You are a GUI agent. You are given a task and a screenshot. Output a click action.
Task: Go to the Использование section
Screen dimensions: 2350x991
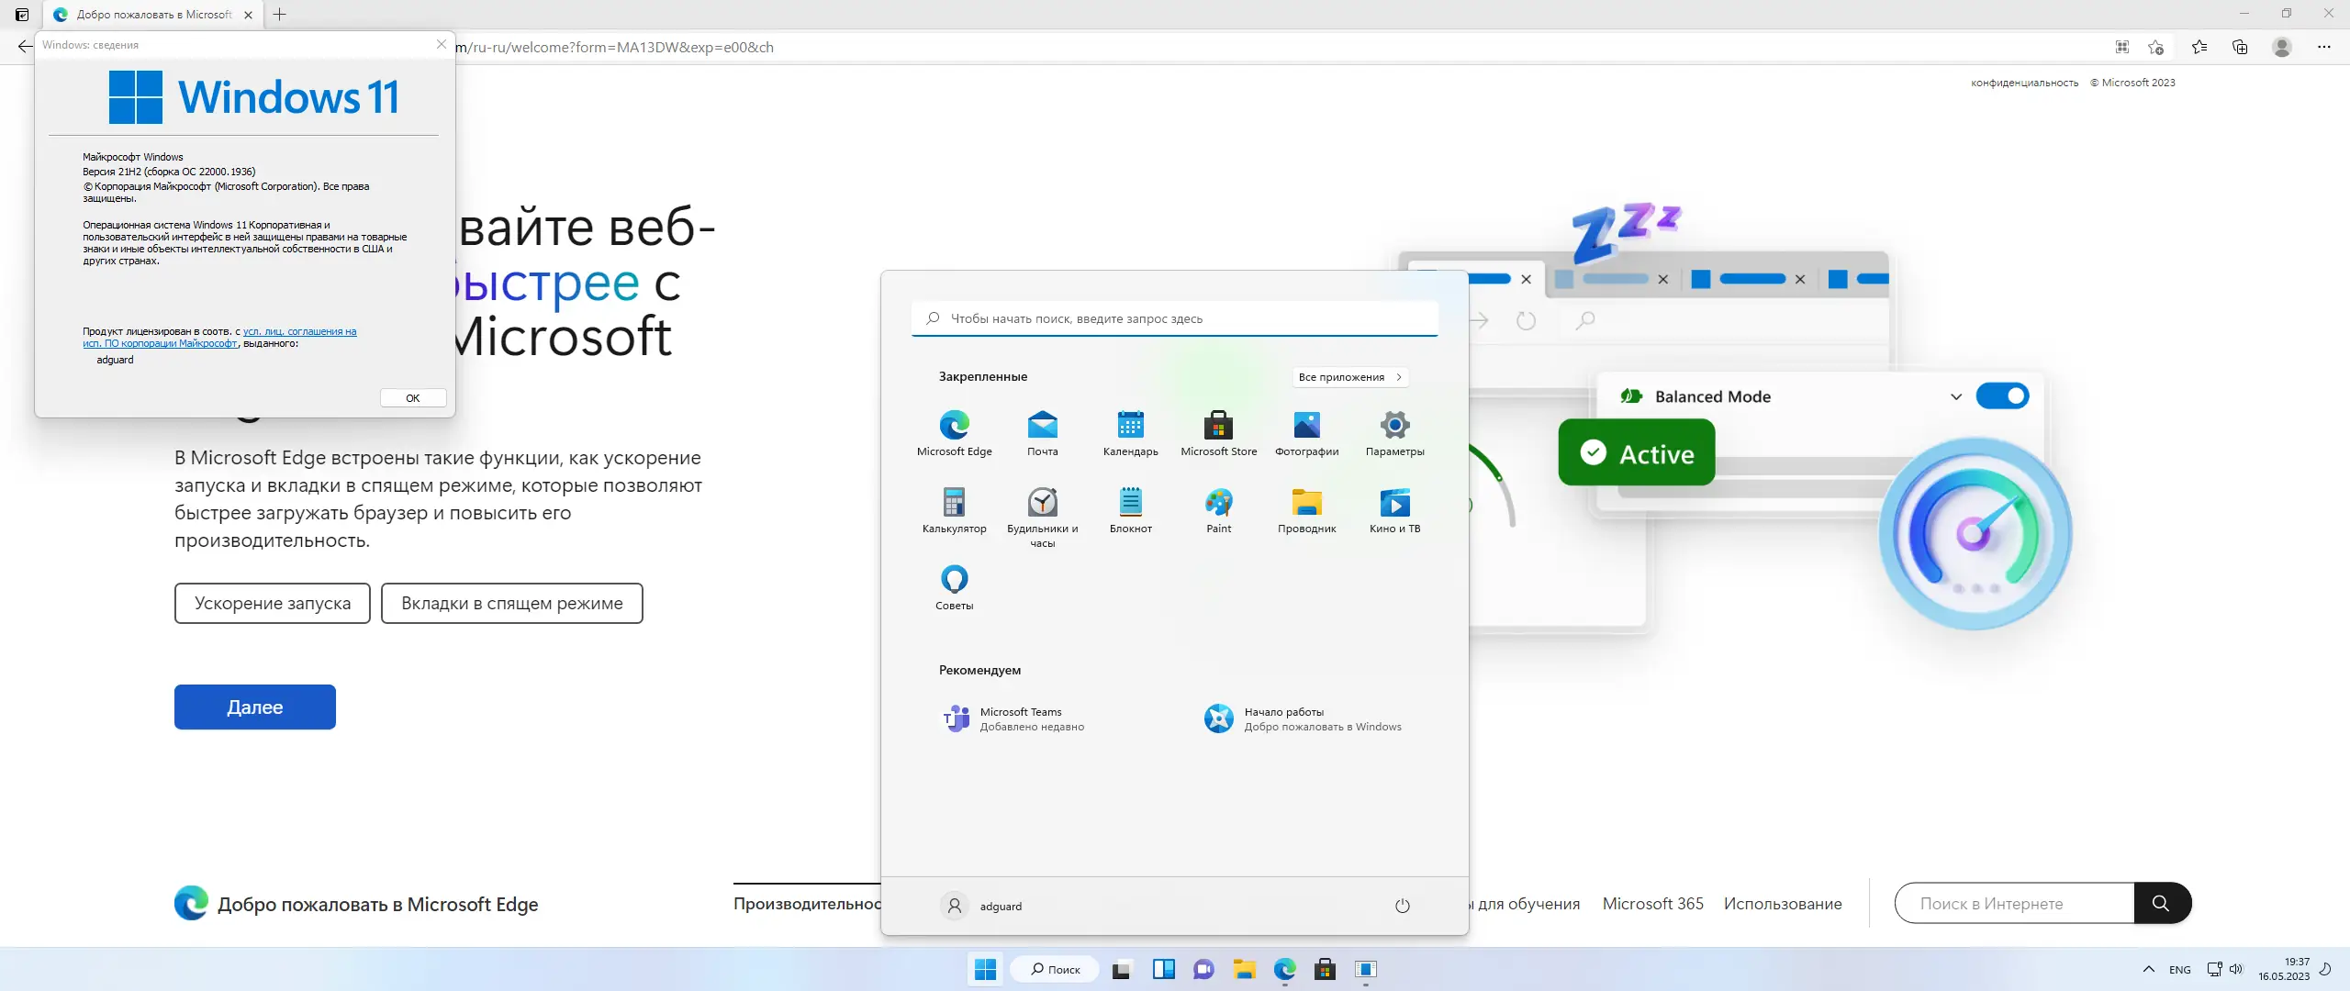point(1783,904)
